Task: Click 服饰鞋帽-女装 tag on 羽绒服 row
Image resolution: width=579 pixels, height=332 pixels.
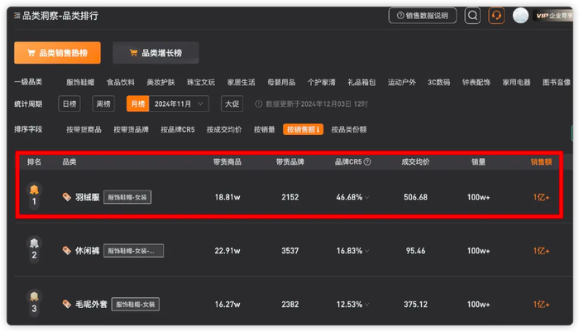Action: [x=127, y=197]
